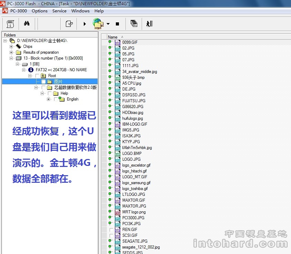Click the black stop square button
The width and height of the screenshot is (291, 254).
[x=117, y=24]
